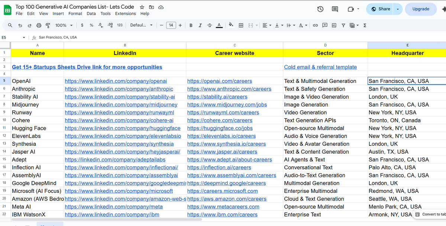This screenshot has width=446, height=226.
Task: Click the Get 15+ Startups Sheets link
Action: [x=87, y=67]
